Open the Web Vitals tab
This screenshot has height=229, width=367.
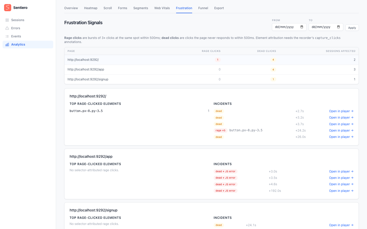pos(162,8)
